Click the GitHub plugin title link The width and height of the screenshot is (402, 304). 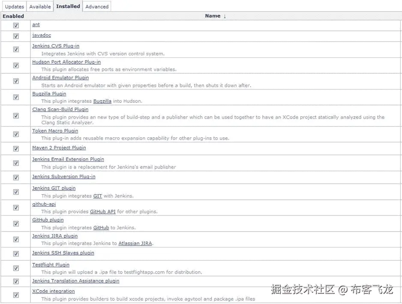click(48, 220)
